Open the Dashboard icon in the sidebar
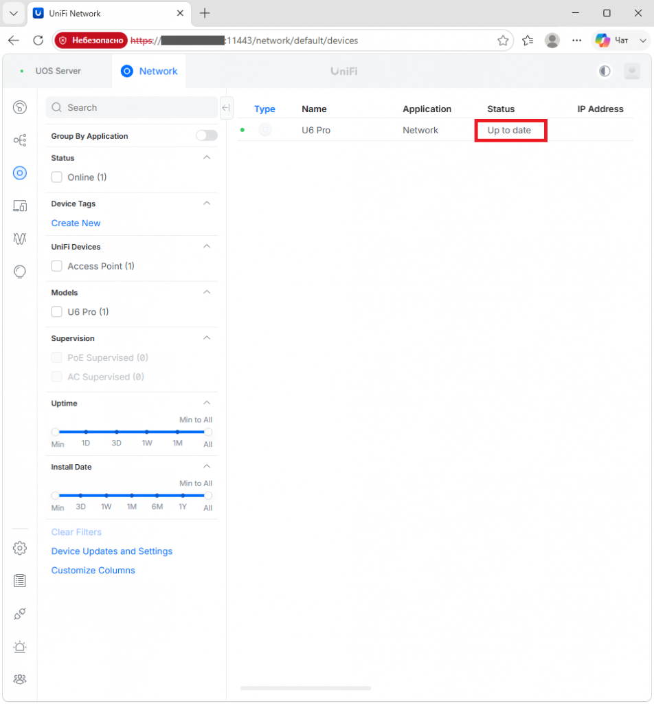The height and width of the screenshot is (704, 654). tap(20, 107)
